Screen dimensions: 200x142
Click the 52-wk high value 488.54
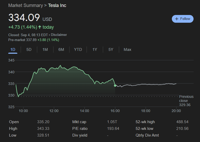coord(182,122)
